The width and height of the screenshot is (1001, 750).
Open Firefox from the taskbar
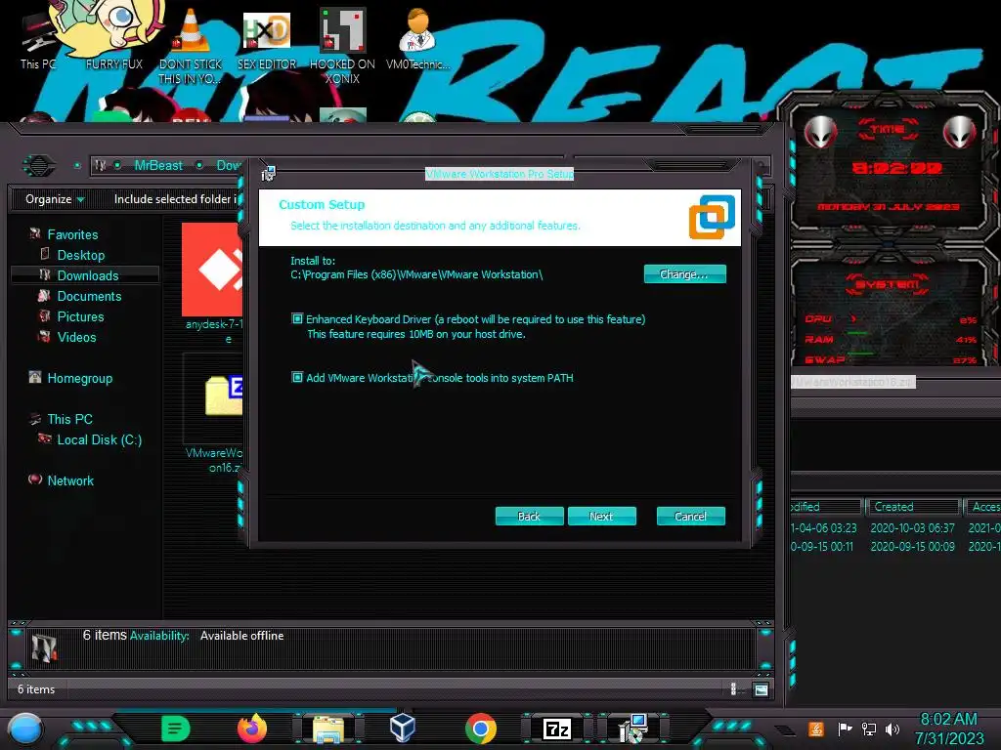(252, 729)
